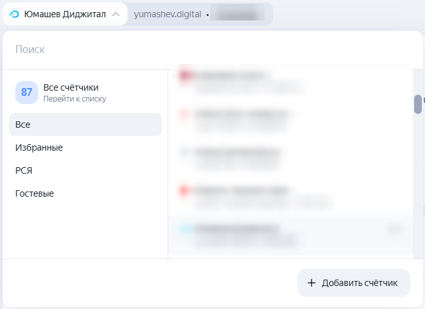The image size is (425, 309).
Task: Follow the Перейти к списку link
Action: coord(75,99)
